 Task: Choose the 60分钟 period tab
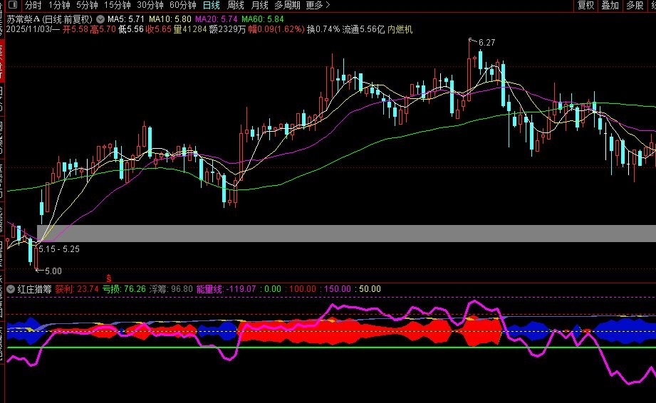(183, 6)
